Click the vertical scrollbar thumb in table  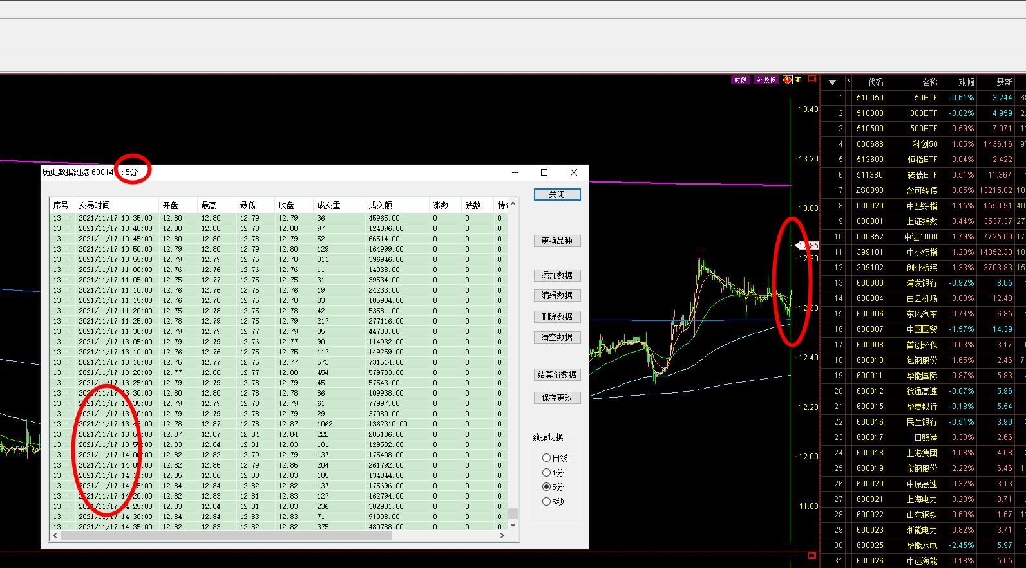[x=513, y=513]
